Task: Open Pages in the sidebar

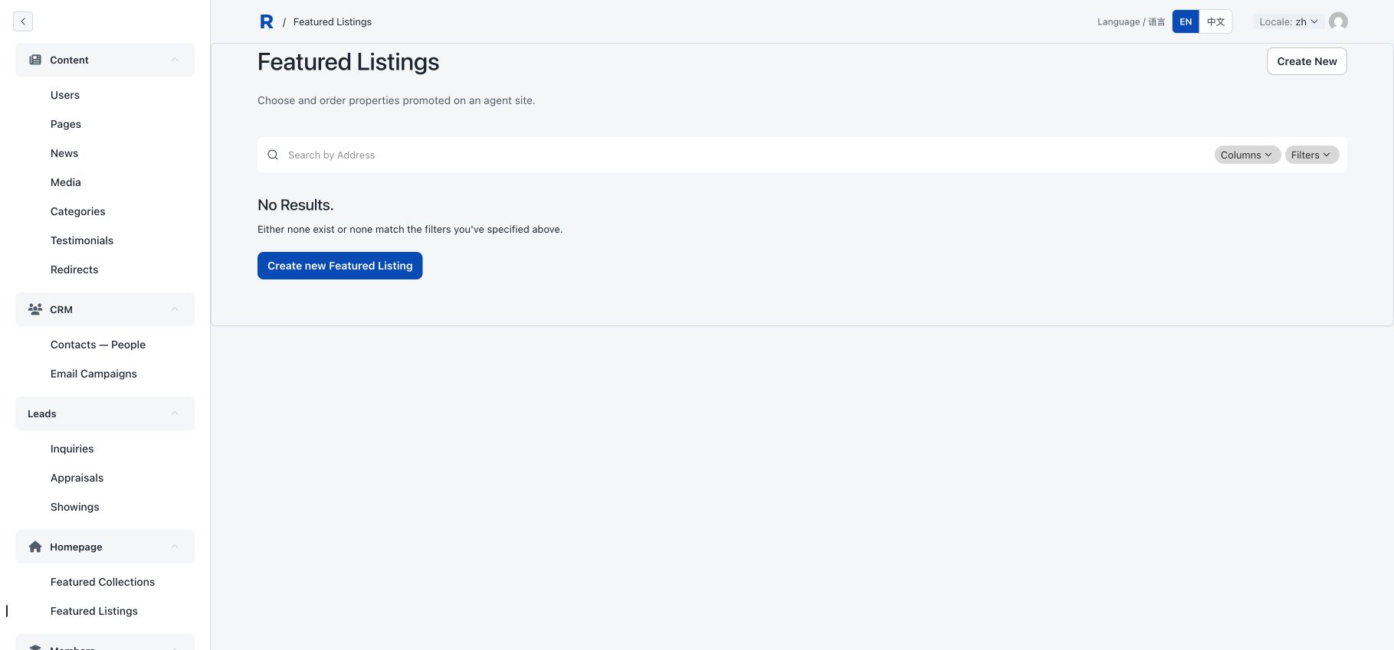Action: tap(66, 124)
